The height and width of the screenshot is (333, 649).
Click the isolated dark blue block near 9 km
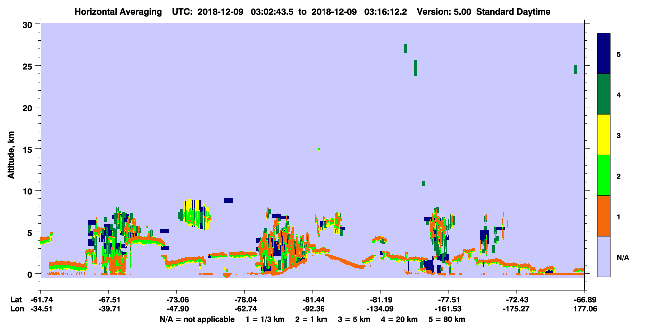(x=229, y=200)
